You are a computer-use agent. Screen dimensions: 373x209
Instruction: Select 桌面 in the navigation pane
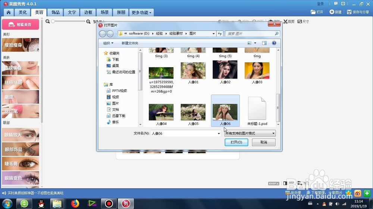point(115,66)
